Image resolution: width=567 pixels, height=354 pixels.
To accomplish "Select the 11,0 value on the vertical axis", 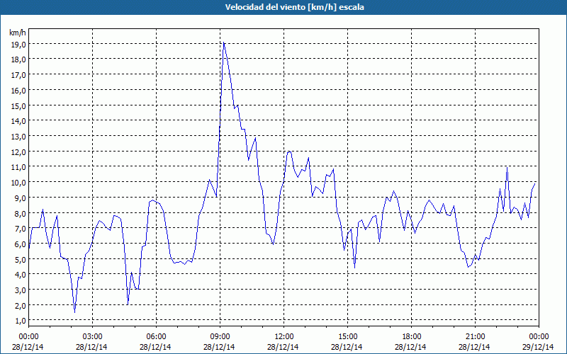I will point(19,167).
